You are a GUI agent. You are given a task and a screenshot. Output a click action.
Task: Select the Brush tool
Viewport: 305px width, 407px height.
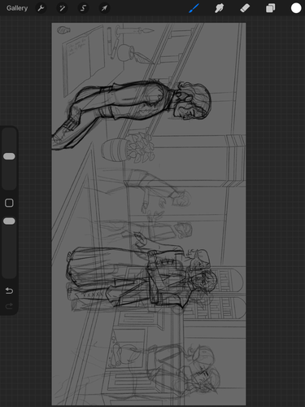pos(194,8)
